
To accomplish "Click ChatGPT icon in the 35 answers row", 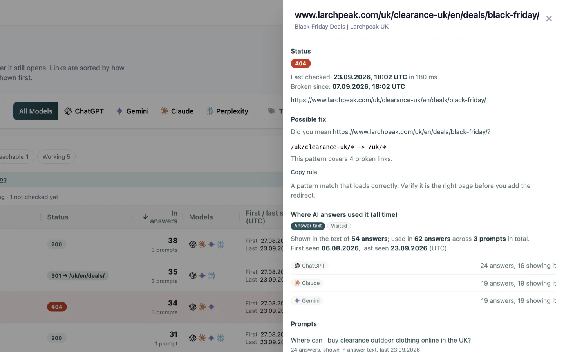I will click(x=193, y=276).
